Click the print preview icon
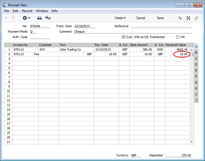The image size is (205, 161). 48,18
